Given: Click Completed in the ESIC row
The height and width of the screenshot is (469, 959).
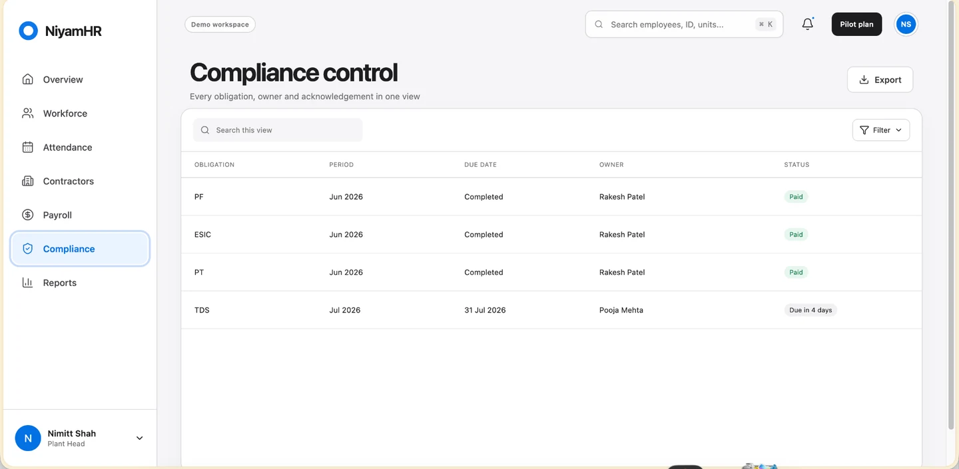Looking at the screenshot, I should tap(483, 235).
